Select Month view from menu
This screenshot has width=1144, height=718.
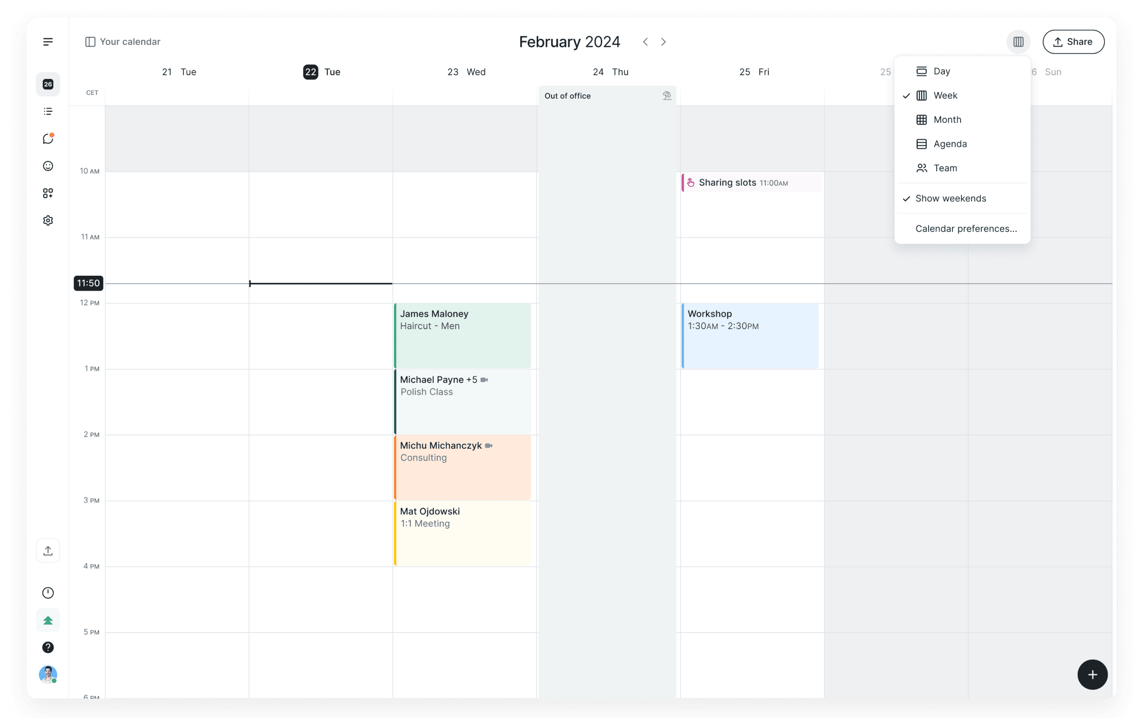[x=946, y=120]
